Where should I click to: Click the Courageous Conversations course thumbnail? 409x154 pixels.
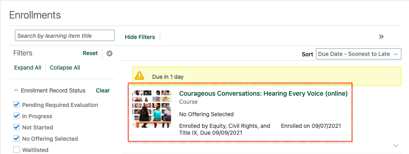pyautogui.click(x=152, y=109)
